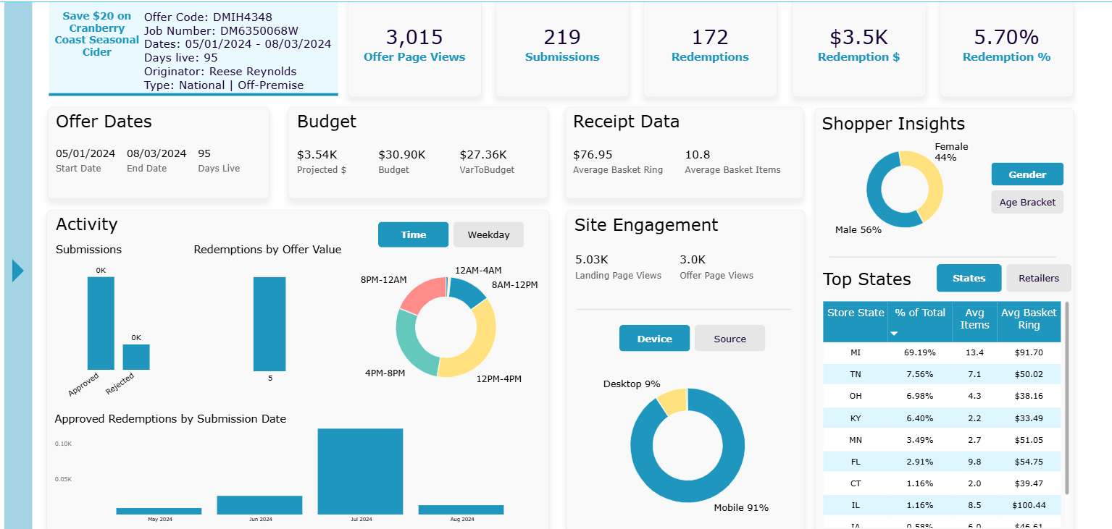Click the Offer Code DMIH4348 text
This screenshot has height=529, width=1112.
[x=208, y=17]
